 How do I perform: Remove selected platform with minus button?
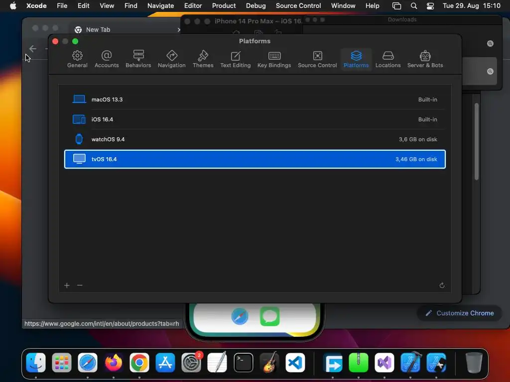pyautogui.click(x=80, y=285)
